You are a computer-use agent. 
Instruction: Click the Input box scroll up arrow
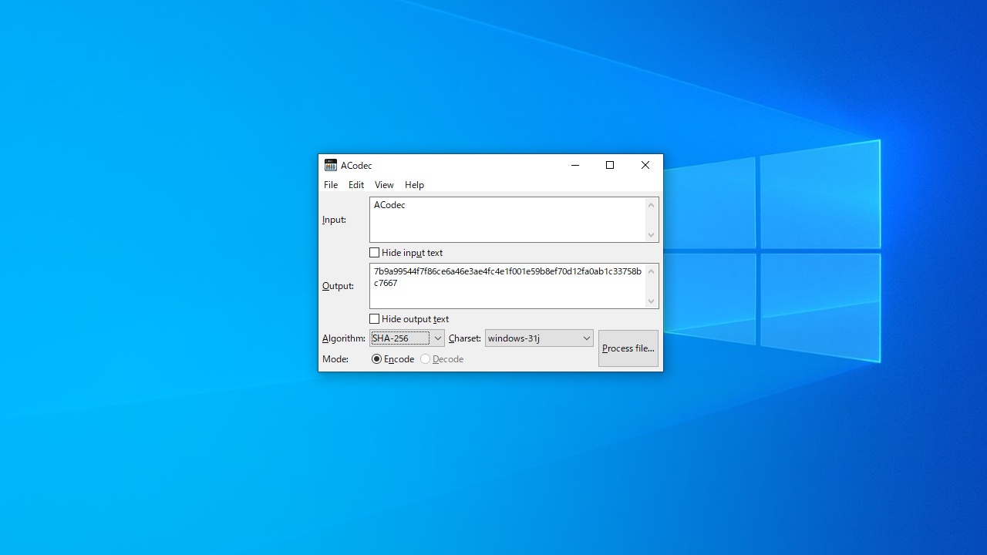652,205
